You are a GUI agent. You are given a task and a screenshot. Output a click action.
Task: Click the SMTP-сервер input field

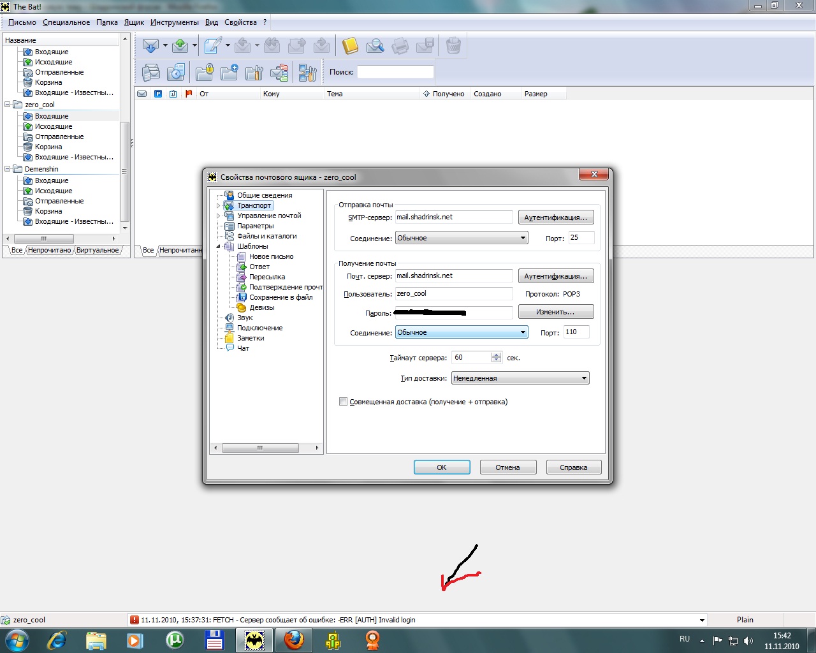(454, 217)
